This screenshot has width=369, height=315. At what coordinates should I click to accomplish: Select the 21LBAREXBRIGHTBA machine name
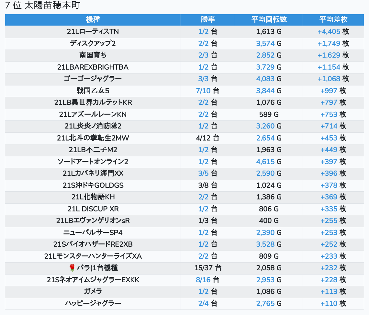tap(93, 67)
